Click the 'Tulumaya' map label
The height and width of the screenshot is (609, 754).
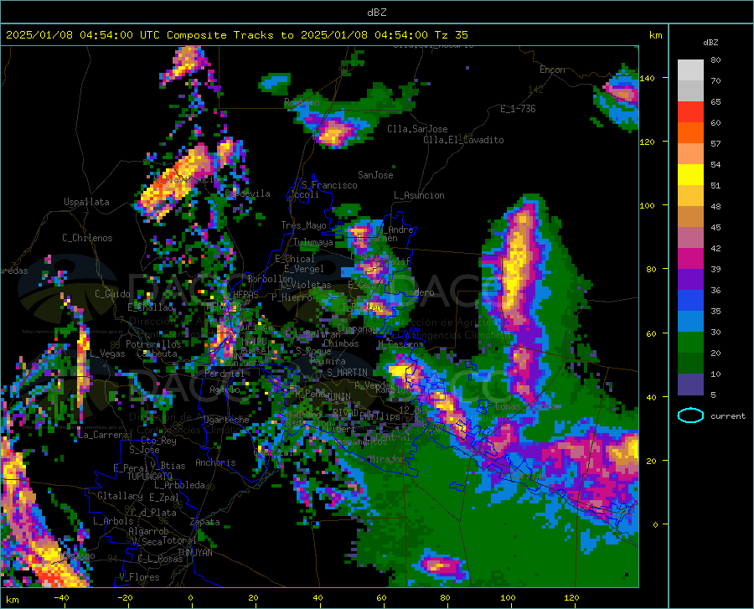coord(313,242)
